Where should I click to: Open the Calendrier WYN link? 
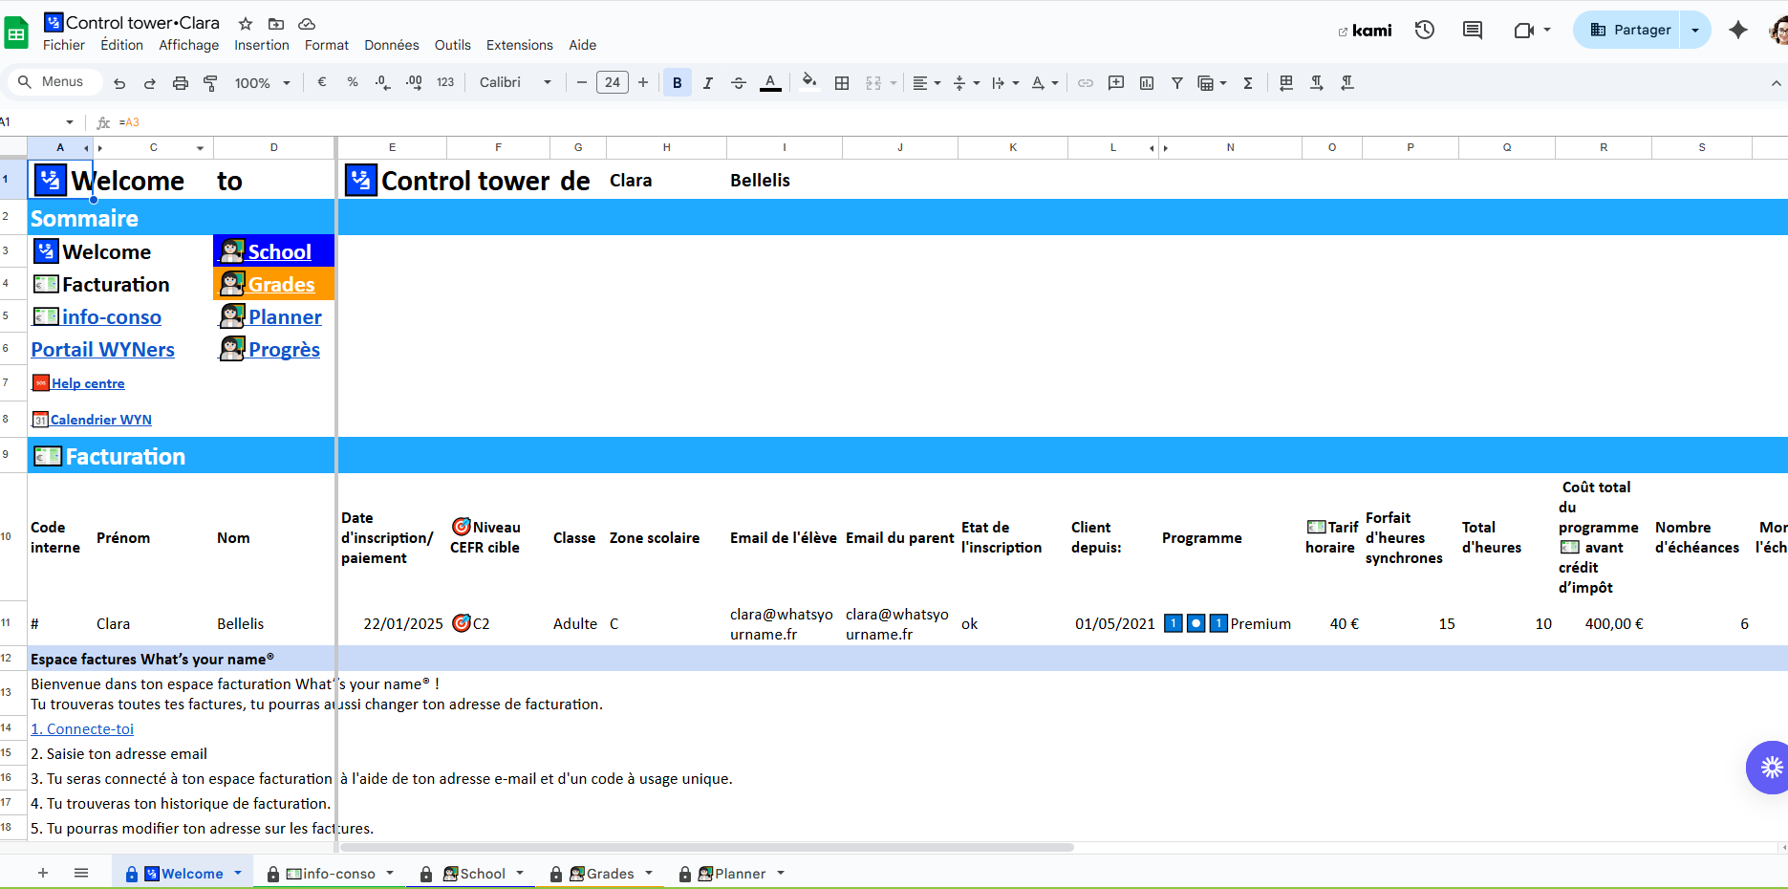(x=100, y=420)
